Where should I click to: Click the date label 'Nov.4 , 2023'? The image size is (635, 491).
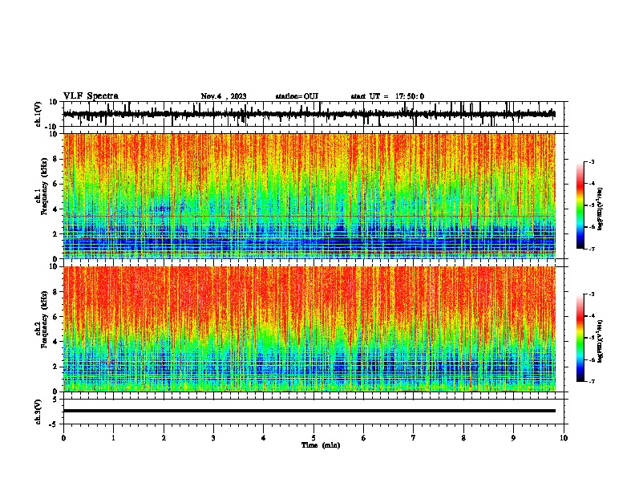tap(224, 96)
